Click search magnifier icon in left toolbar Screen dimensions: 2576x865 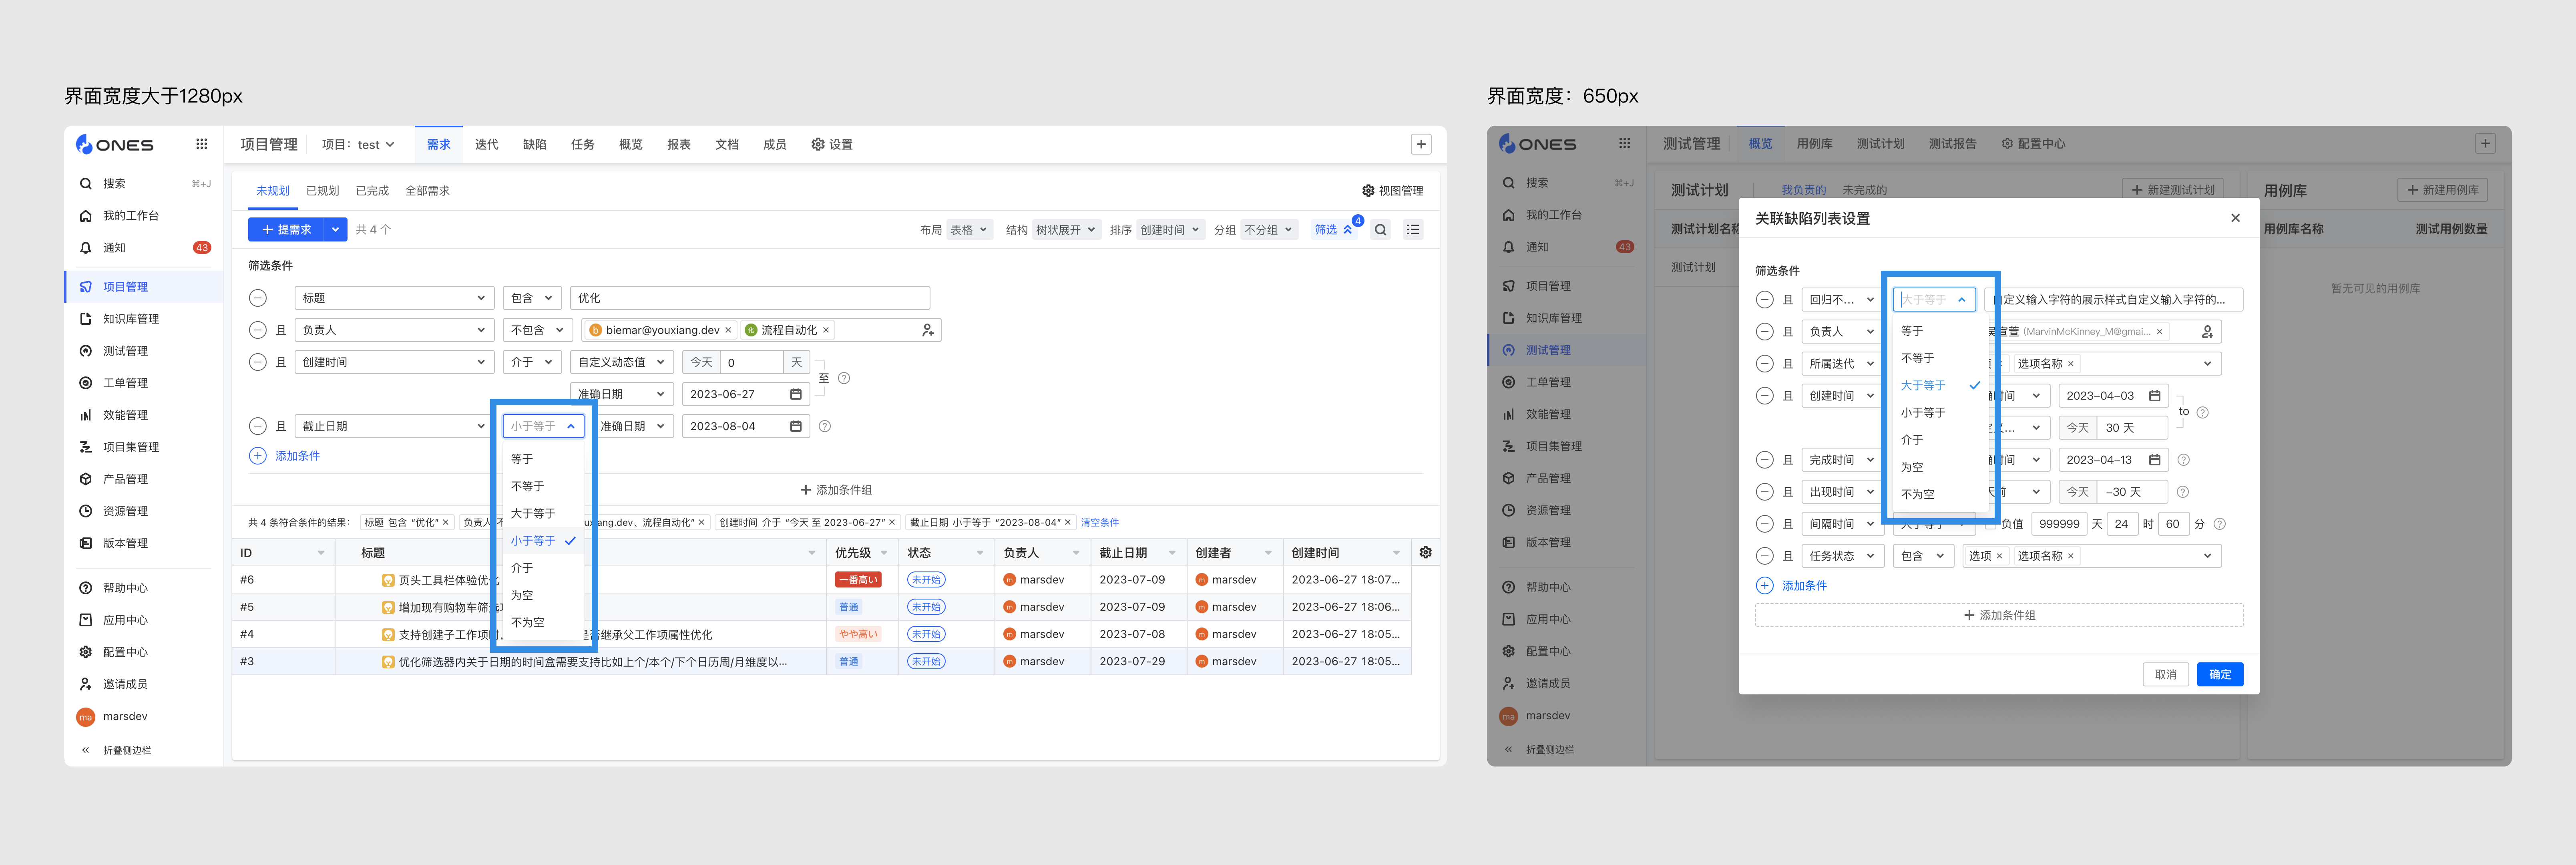tap(1381, 230)
